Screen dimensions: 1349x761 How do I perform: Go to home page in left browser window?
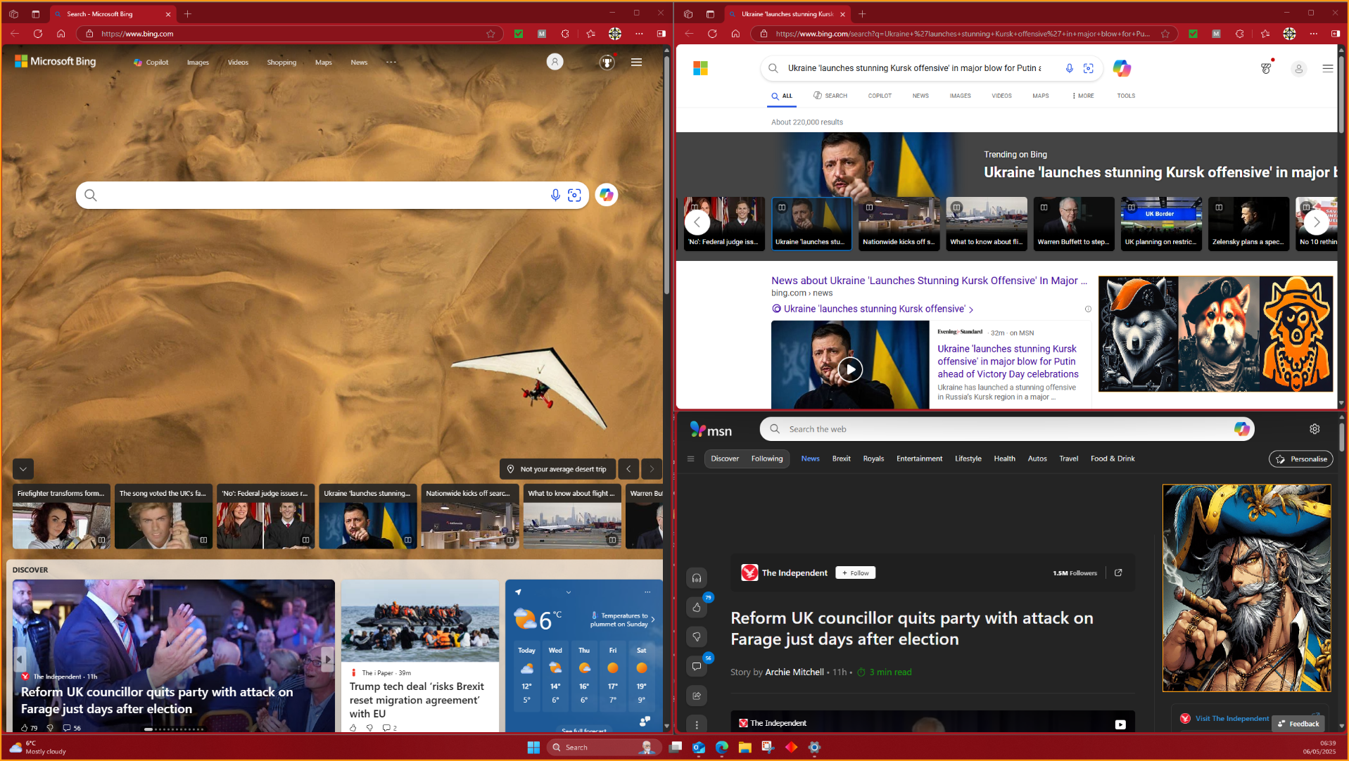click(61, 33)
